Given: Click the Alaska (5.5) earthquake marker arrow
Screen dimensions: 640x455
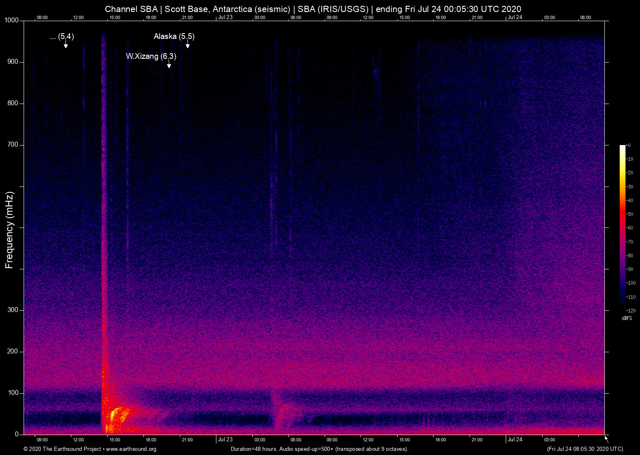Looking at the screenshot, I should click(x=187, y=45).
